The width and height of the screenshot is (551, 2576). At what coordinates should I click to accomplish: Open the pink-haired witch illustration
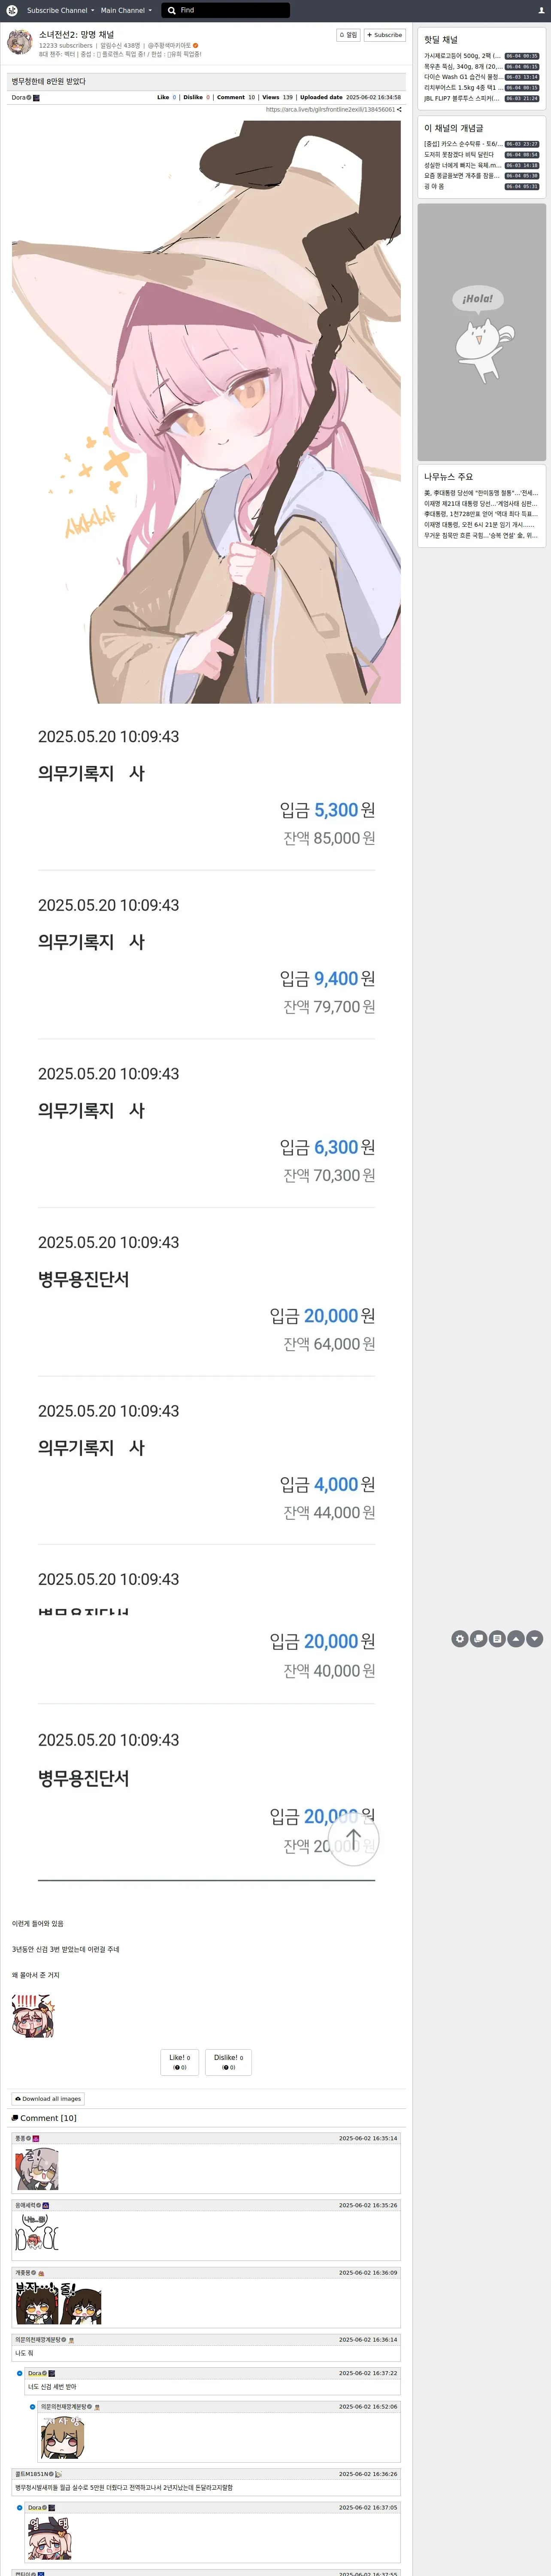206,412
